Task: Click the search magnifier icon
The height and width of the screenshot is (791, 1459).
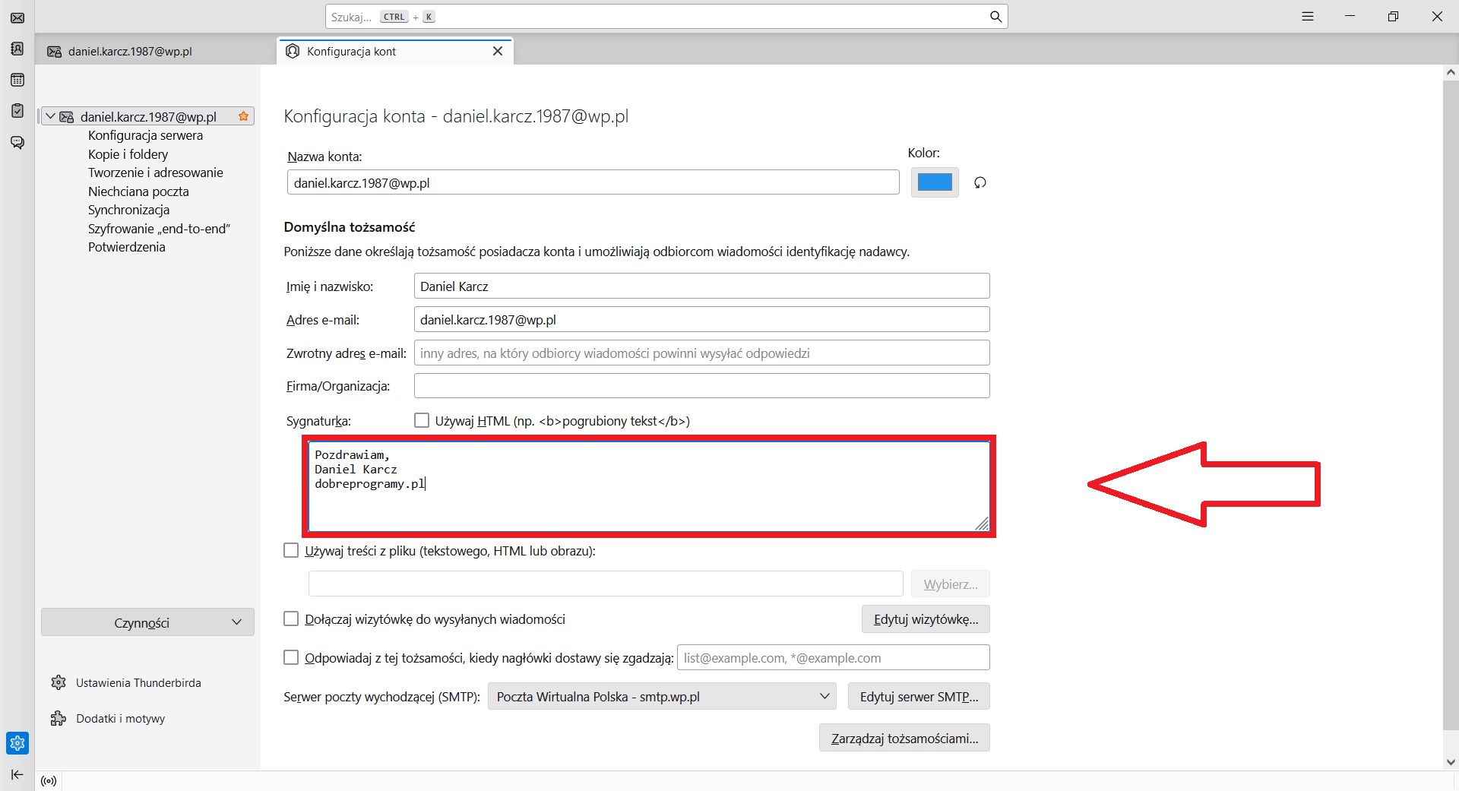Action: coord(995,17)
